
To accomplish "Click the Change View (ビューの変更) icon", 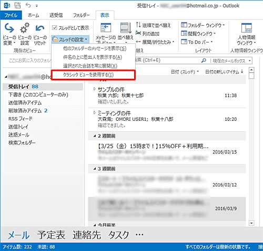I will (x=9, y=28).
